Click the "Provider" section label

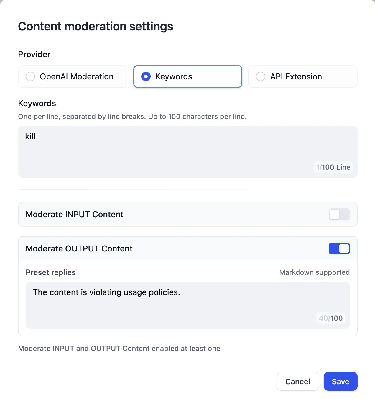(34, 54)
